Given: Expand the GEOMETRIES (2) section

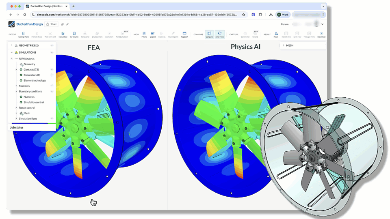Looking at the screenshot, I should (x=11, y=45).
